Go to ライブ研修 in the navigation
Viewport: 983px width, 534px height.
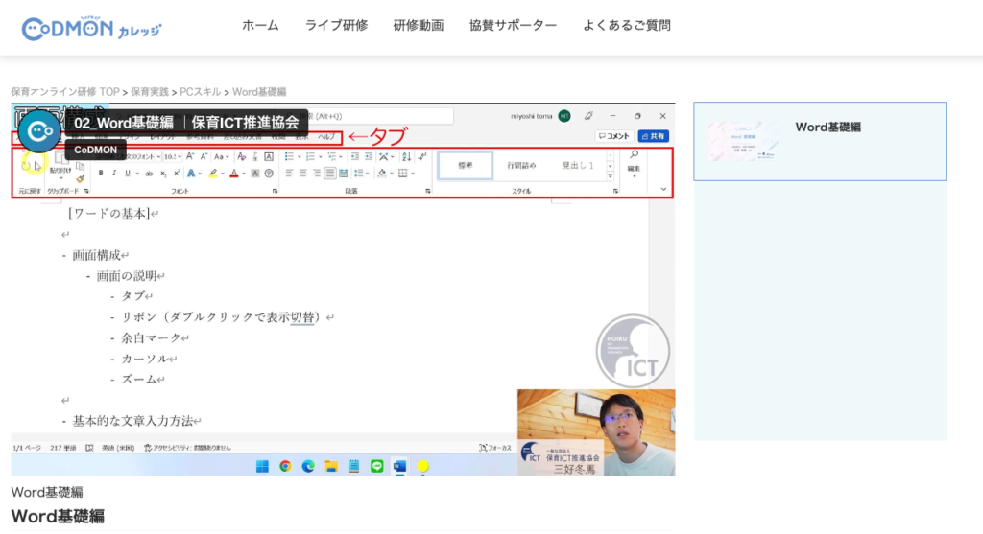336,26
